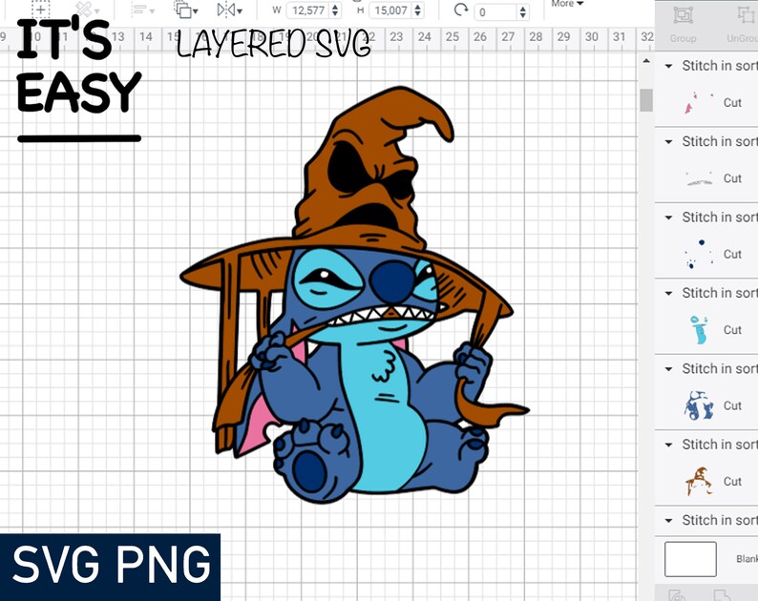The height and width of the screenshot is (601, 758).
Task: Select the Stitch design on the canvas
Action: 355,295
